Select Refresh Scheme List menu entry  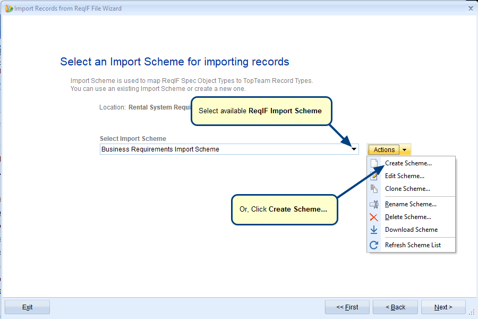click(411, 245)
